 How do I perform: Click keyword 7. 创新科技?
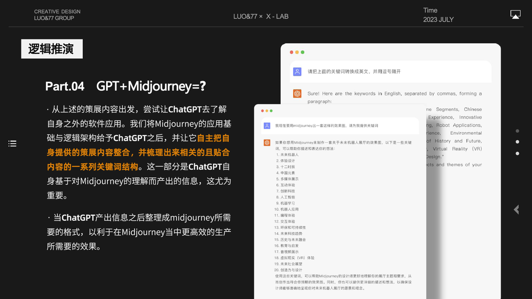tap(285, 191)
